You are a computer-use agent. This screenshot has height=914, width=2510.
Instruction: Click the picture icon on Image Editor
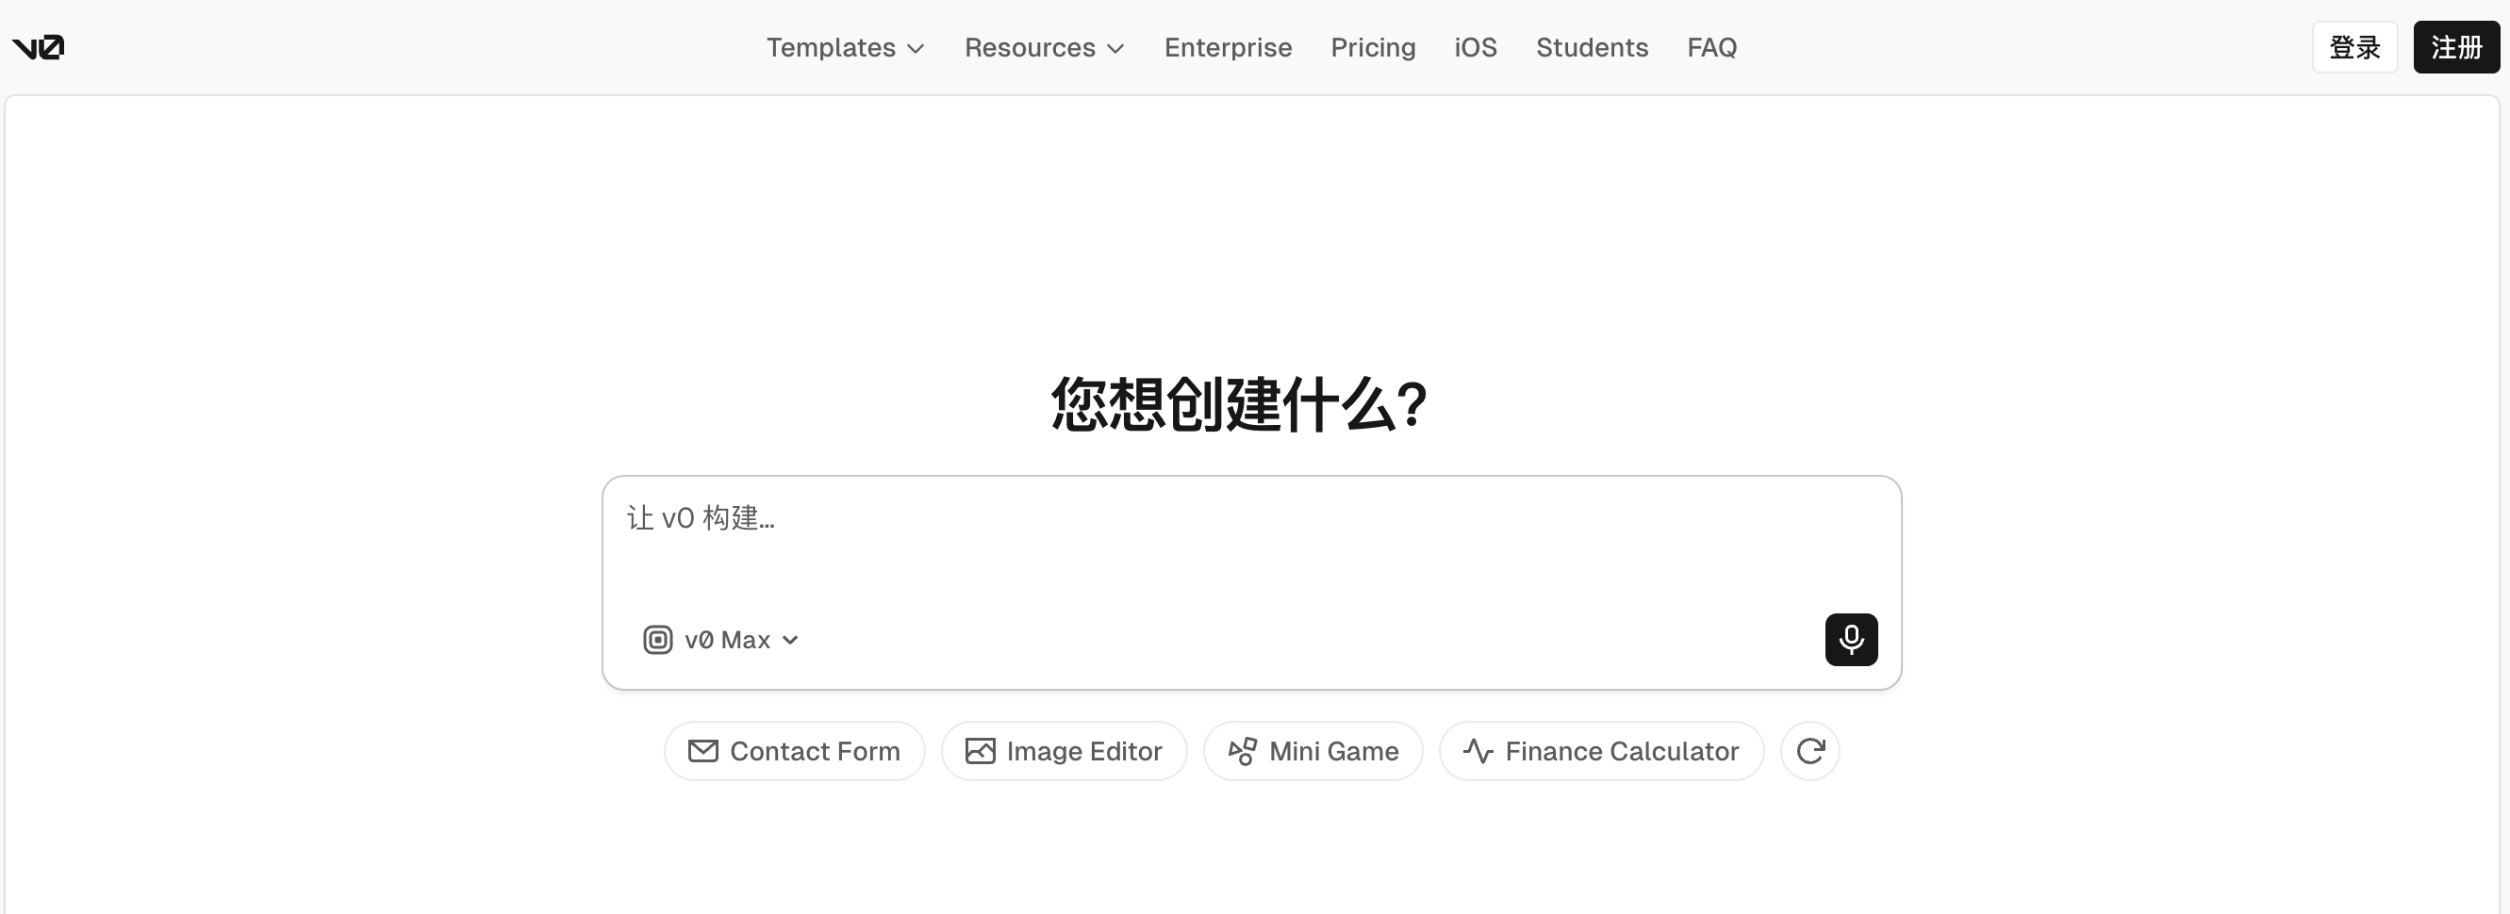click(980, 751)
